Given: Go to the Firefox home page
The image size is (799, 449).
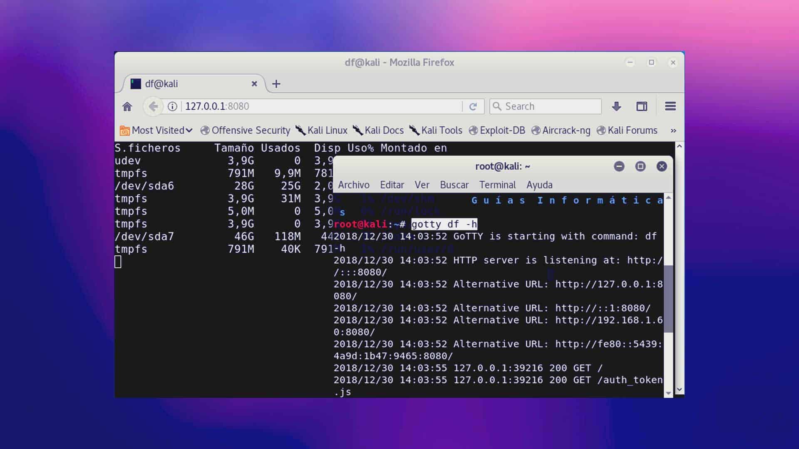Looking at the screenshot, I should 127,107.
